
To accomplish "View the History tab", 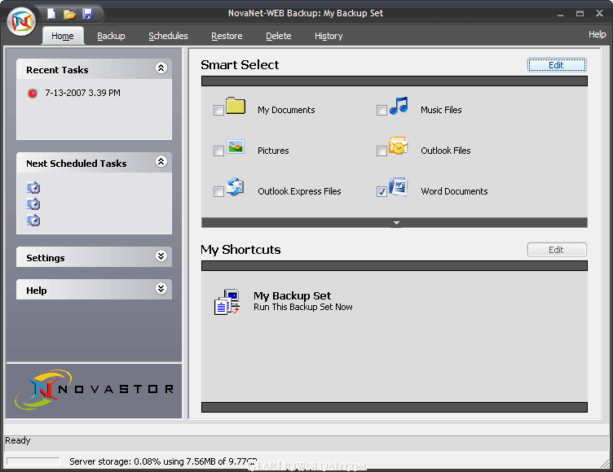I will click(x=329, y=36).
